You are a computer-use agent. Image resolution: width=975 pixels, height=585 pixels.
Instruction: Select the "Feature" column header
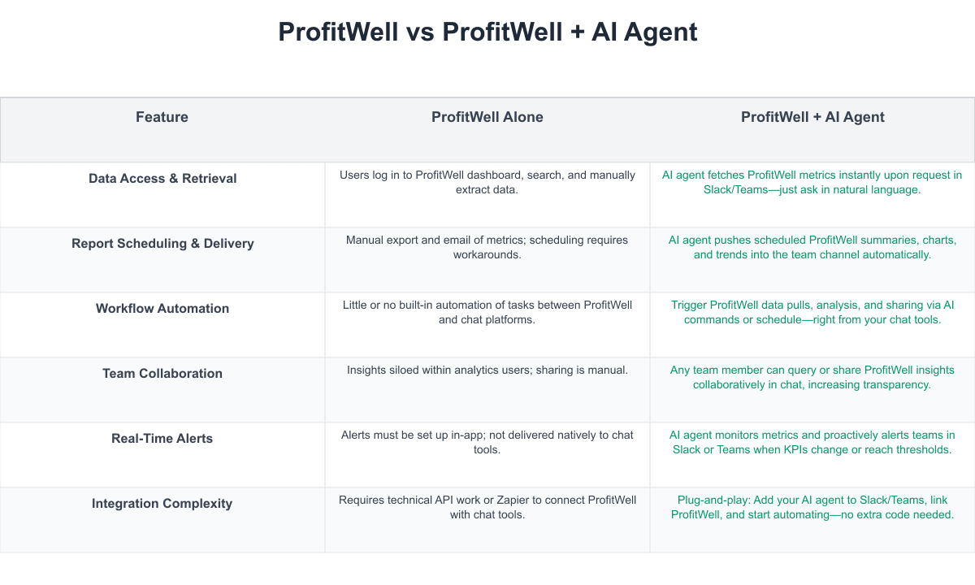click(x=162, y=117)
